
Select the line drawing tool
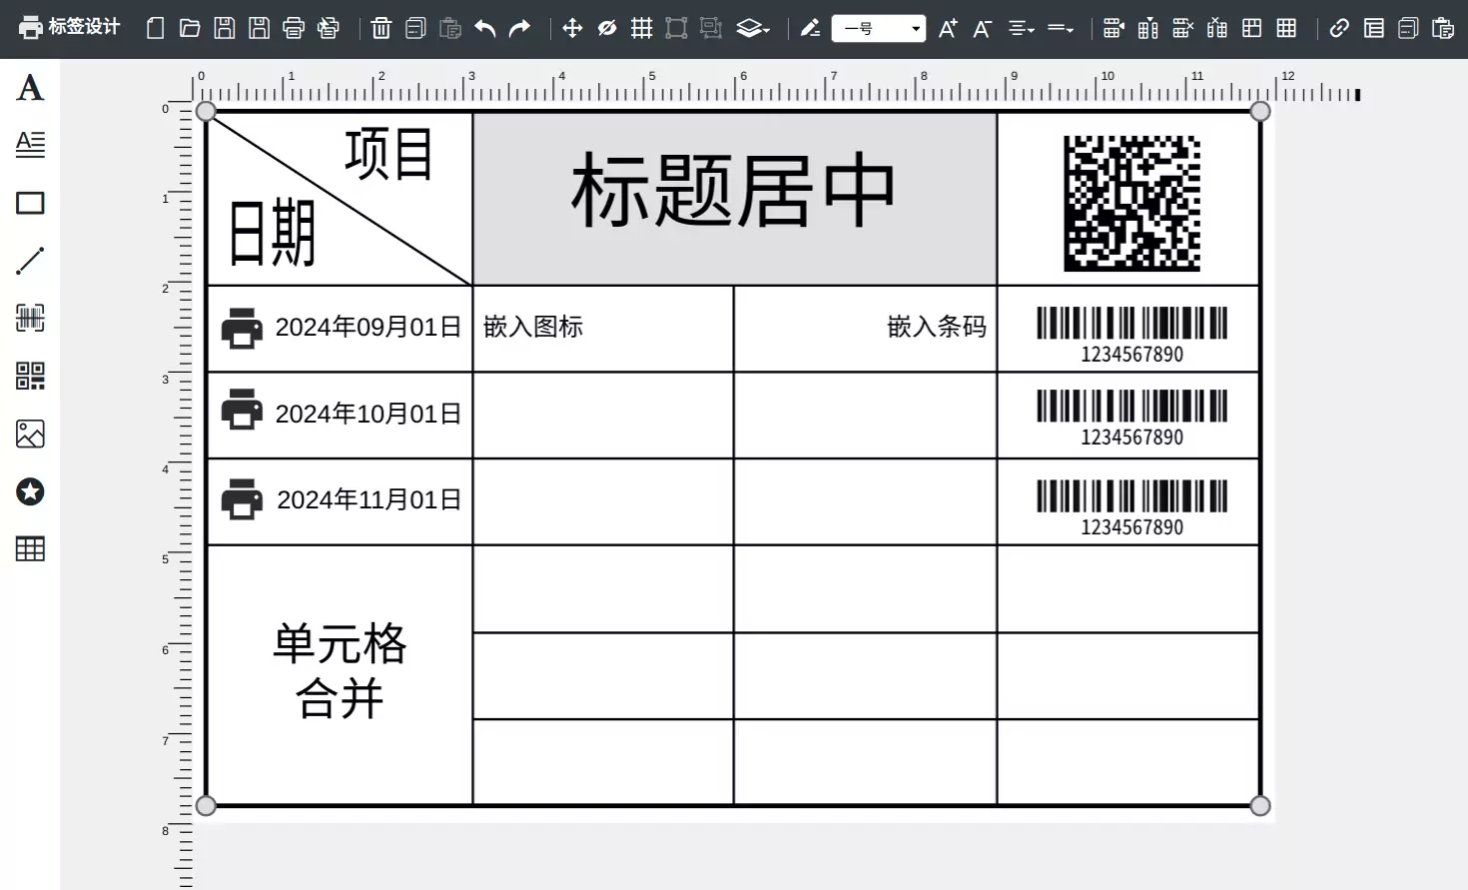pyautogui.click(x=30, y=260)
